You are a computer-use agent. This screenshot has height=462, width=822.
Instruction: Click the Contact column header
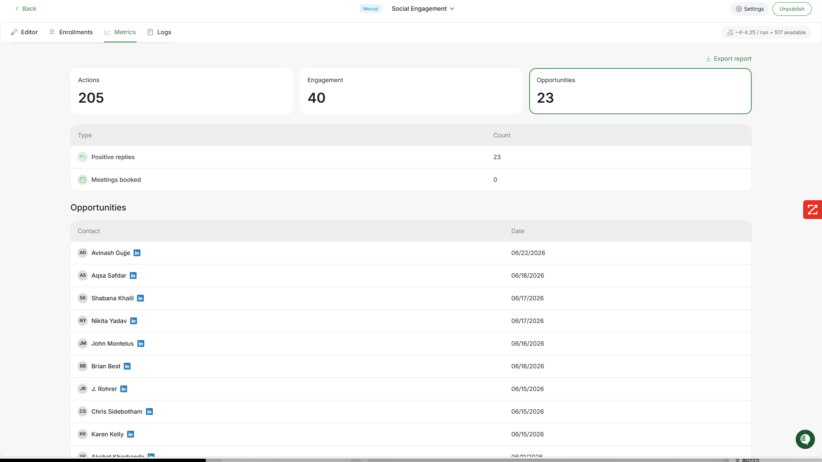click(89, 231)
